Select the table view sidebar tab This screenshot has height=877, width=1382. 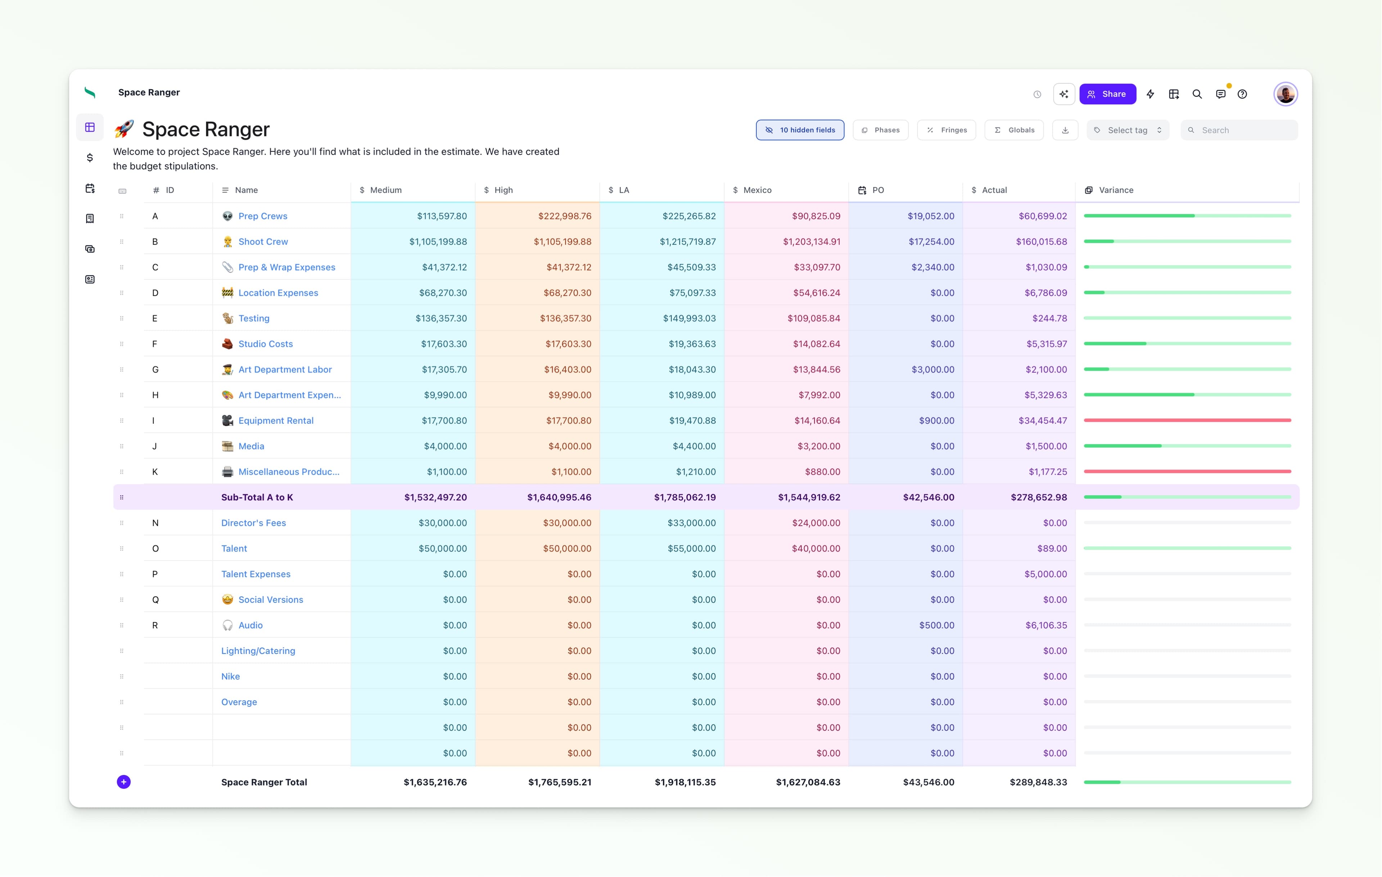(90, 127)
